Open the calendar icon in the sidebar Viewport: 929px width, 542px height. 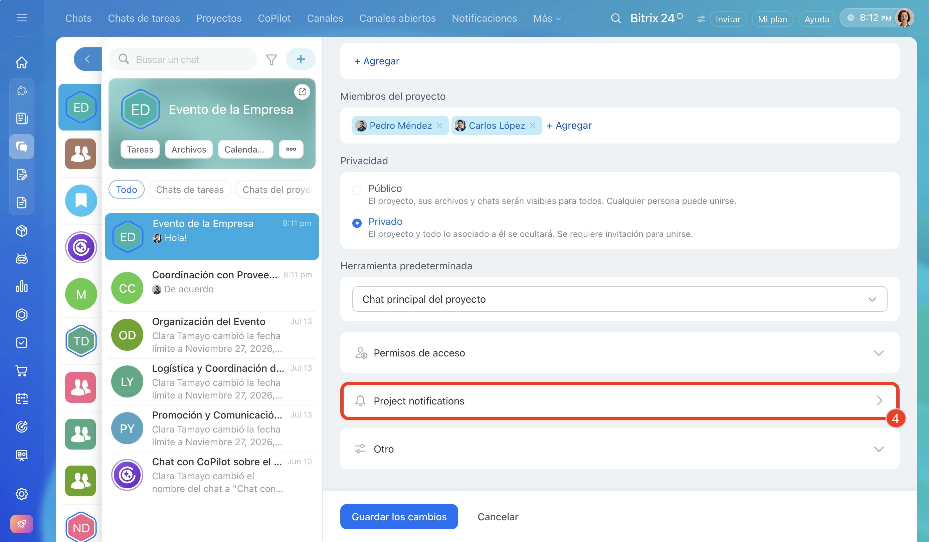tap(22, 399)
